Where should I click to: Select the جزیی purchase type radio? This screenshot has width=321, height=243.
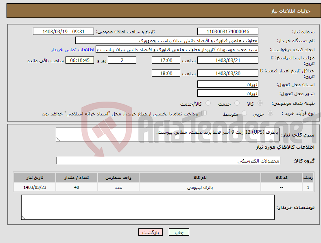click(x=270, y=113)
